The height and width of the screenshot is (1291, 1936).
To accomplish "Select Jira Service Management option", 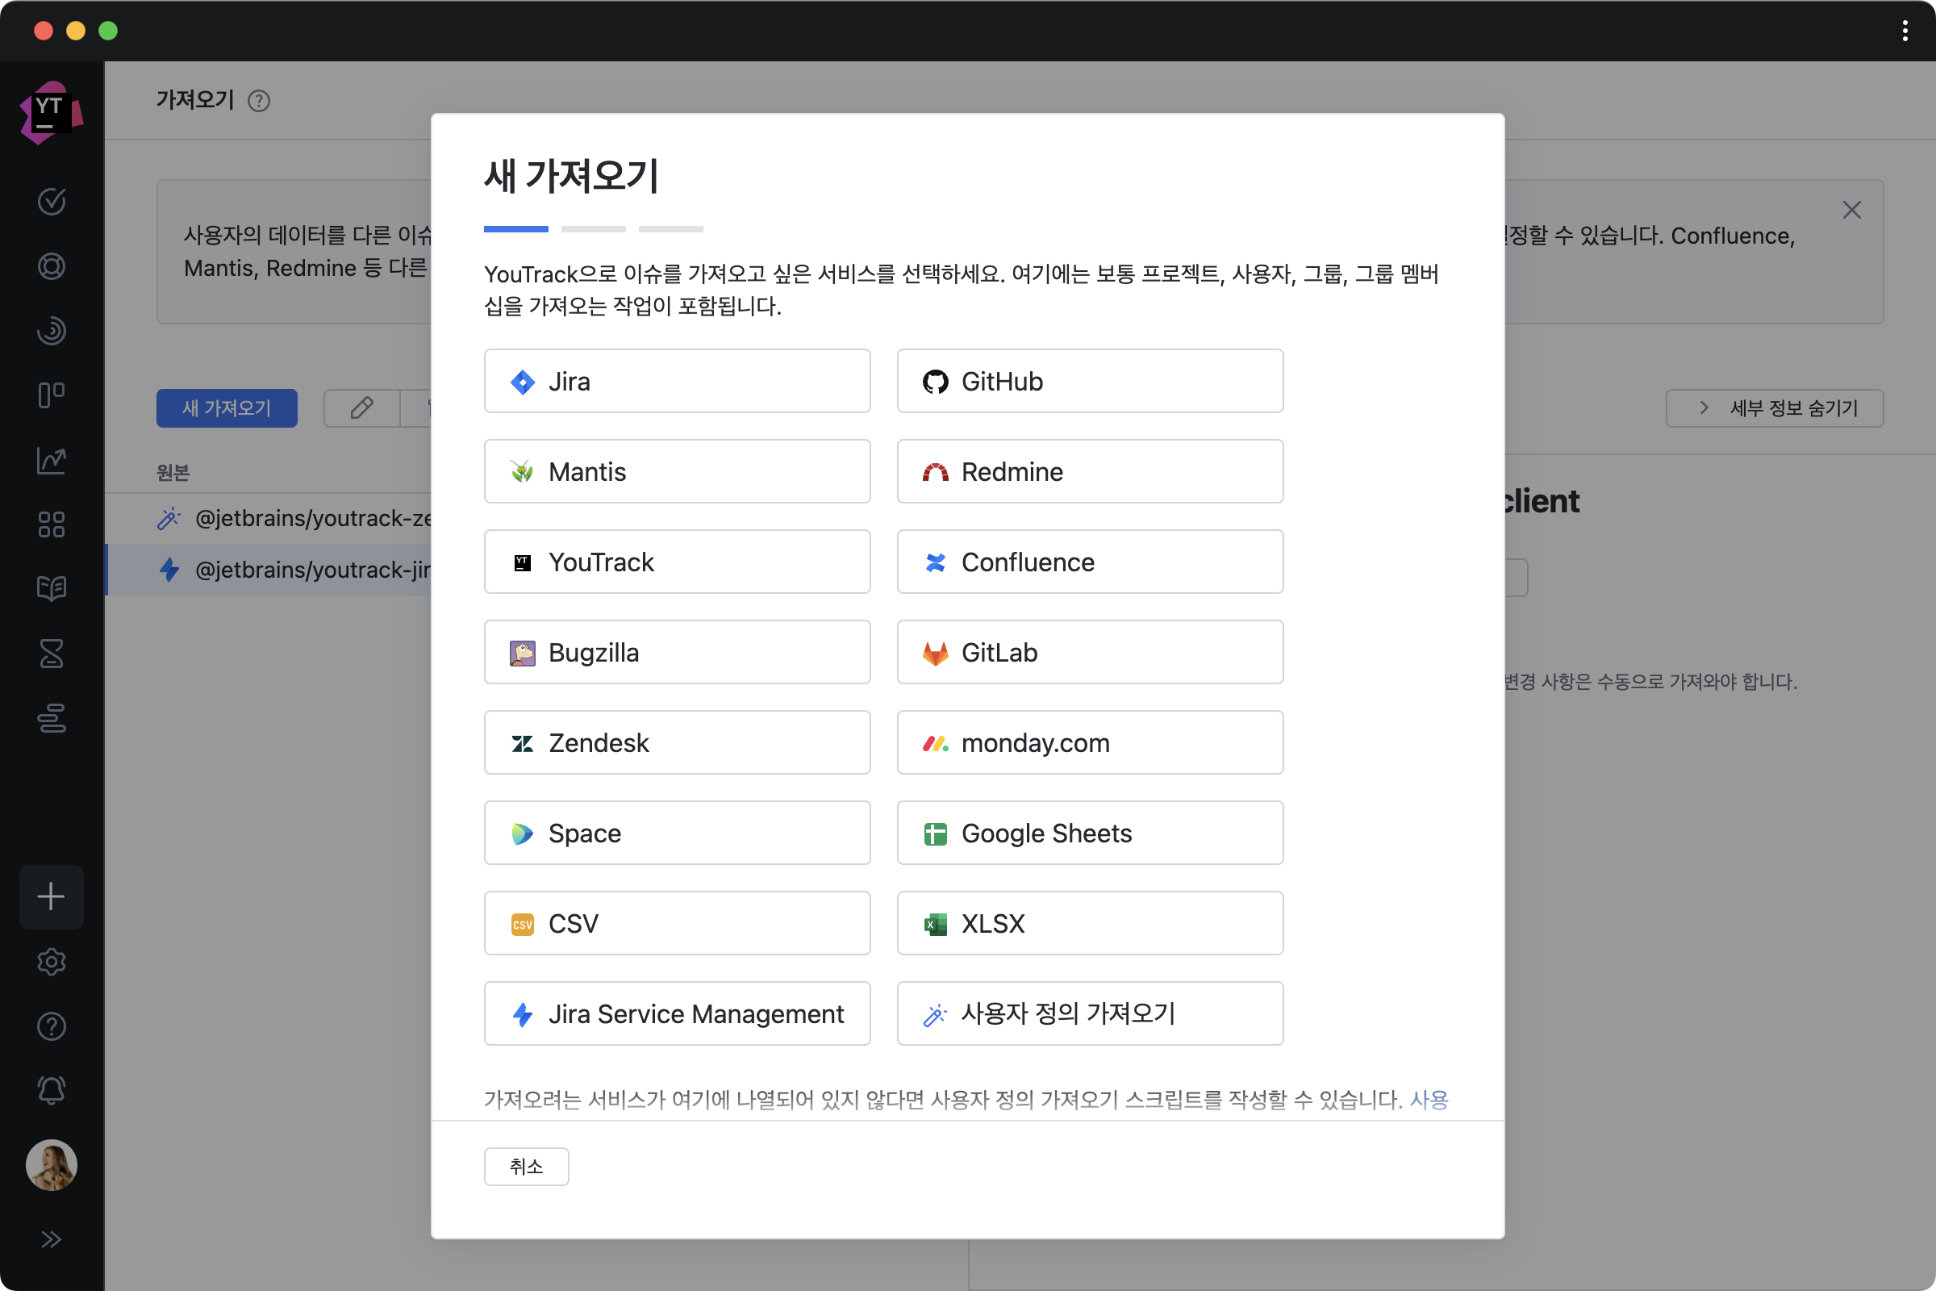I will pos(677,1014).
